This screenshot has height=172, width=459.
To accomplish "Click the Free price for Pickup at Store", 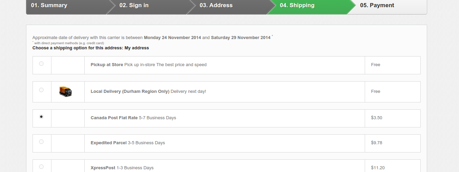I will point(376,65).
